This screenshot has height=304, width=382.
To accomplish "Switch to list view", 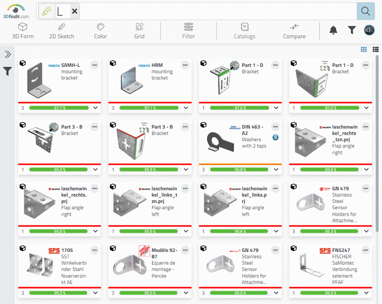I will pos(376,49).
